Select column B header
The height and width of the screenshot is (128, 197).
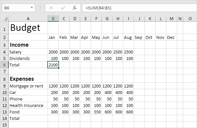click(x=53, y=18)
